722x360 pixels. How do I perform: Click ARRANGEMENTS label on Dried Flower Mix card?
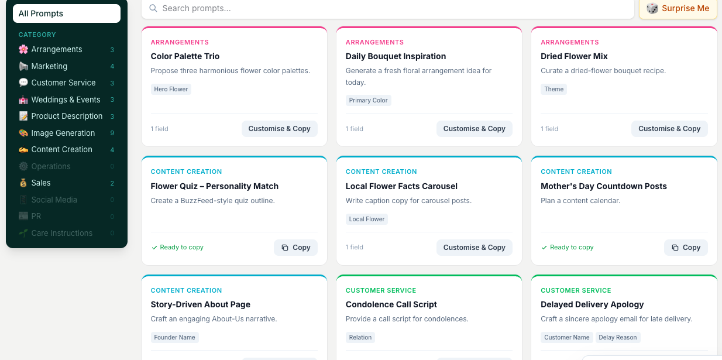click(570, 42)
